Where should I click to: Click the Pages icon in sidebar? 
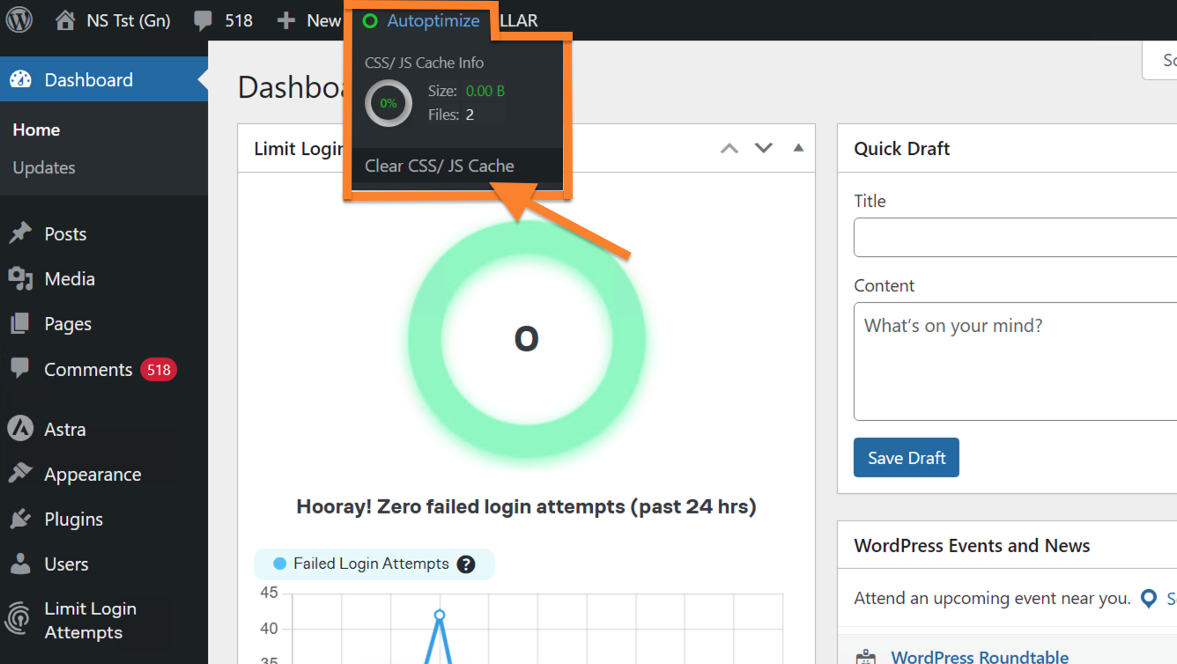coord(20,324)
